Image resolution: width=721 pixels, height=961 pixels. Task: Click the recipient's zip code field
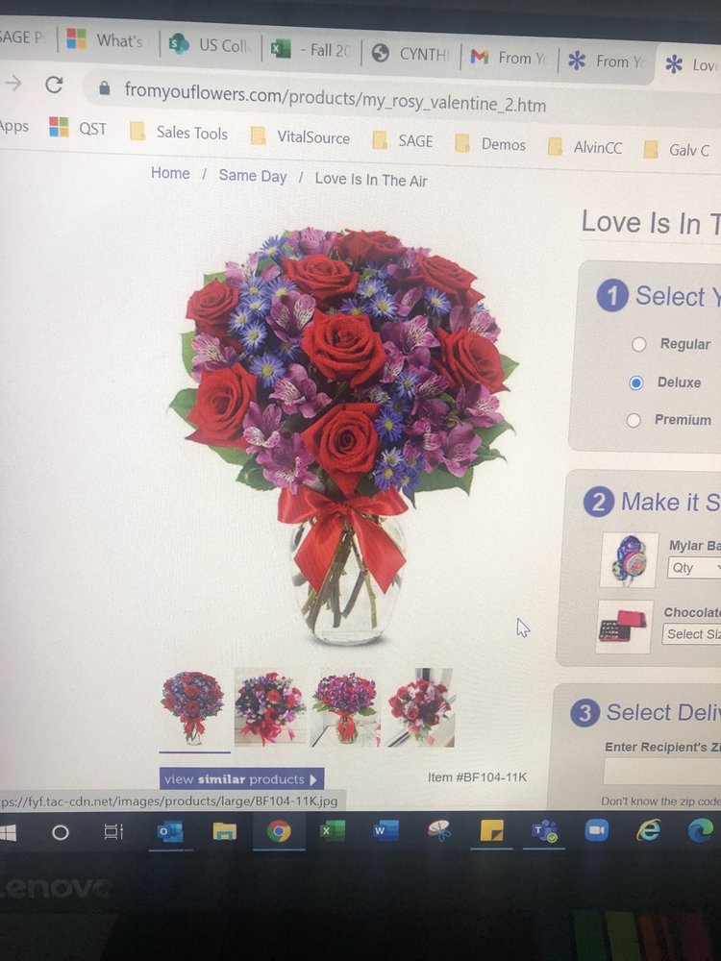click(x=663, y=772)
